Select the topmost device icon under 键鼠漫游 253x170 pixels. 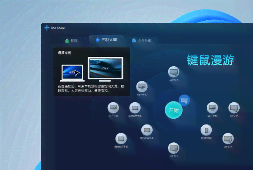point(174,72)
